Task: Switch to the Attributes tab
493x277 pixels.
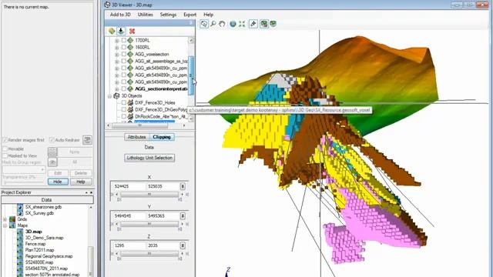Action: [x=137, y=137]
